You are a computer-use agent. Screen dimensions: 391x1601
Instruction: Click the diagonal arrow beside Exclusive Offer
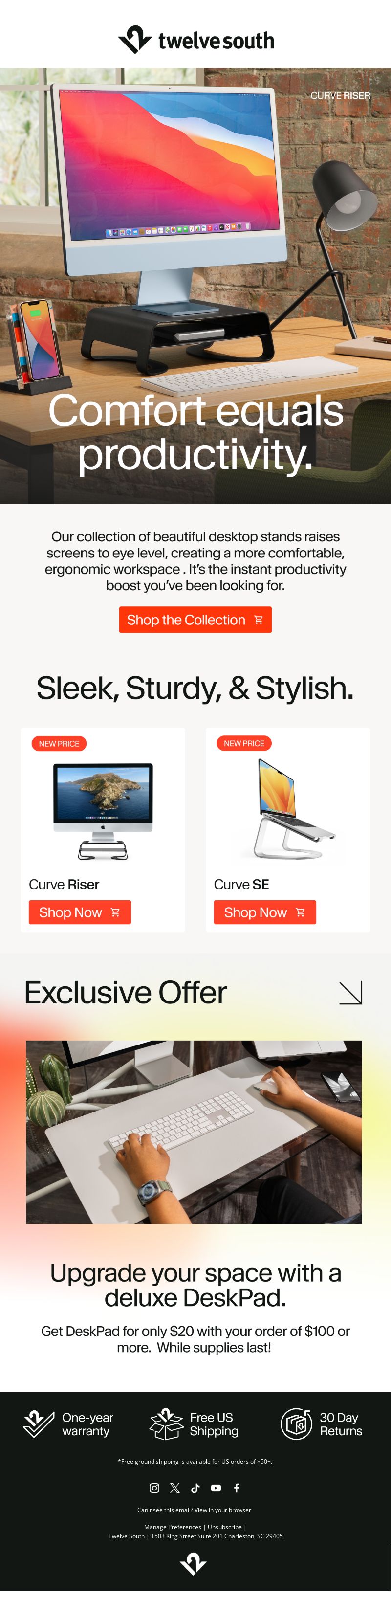coord(350,993)
